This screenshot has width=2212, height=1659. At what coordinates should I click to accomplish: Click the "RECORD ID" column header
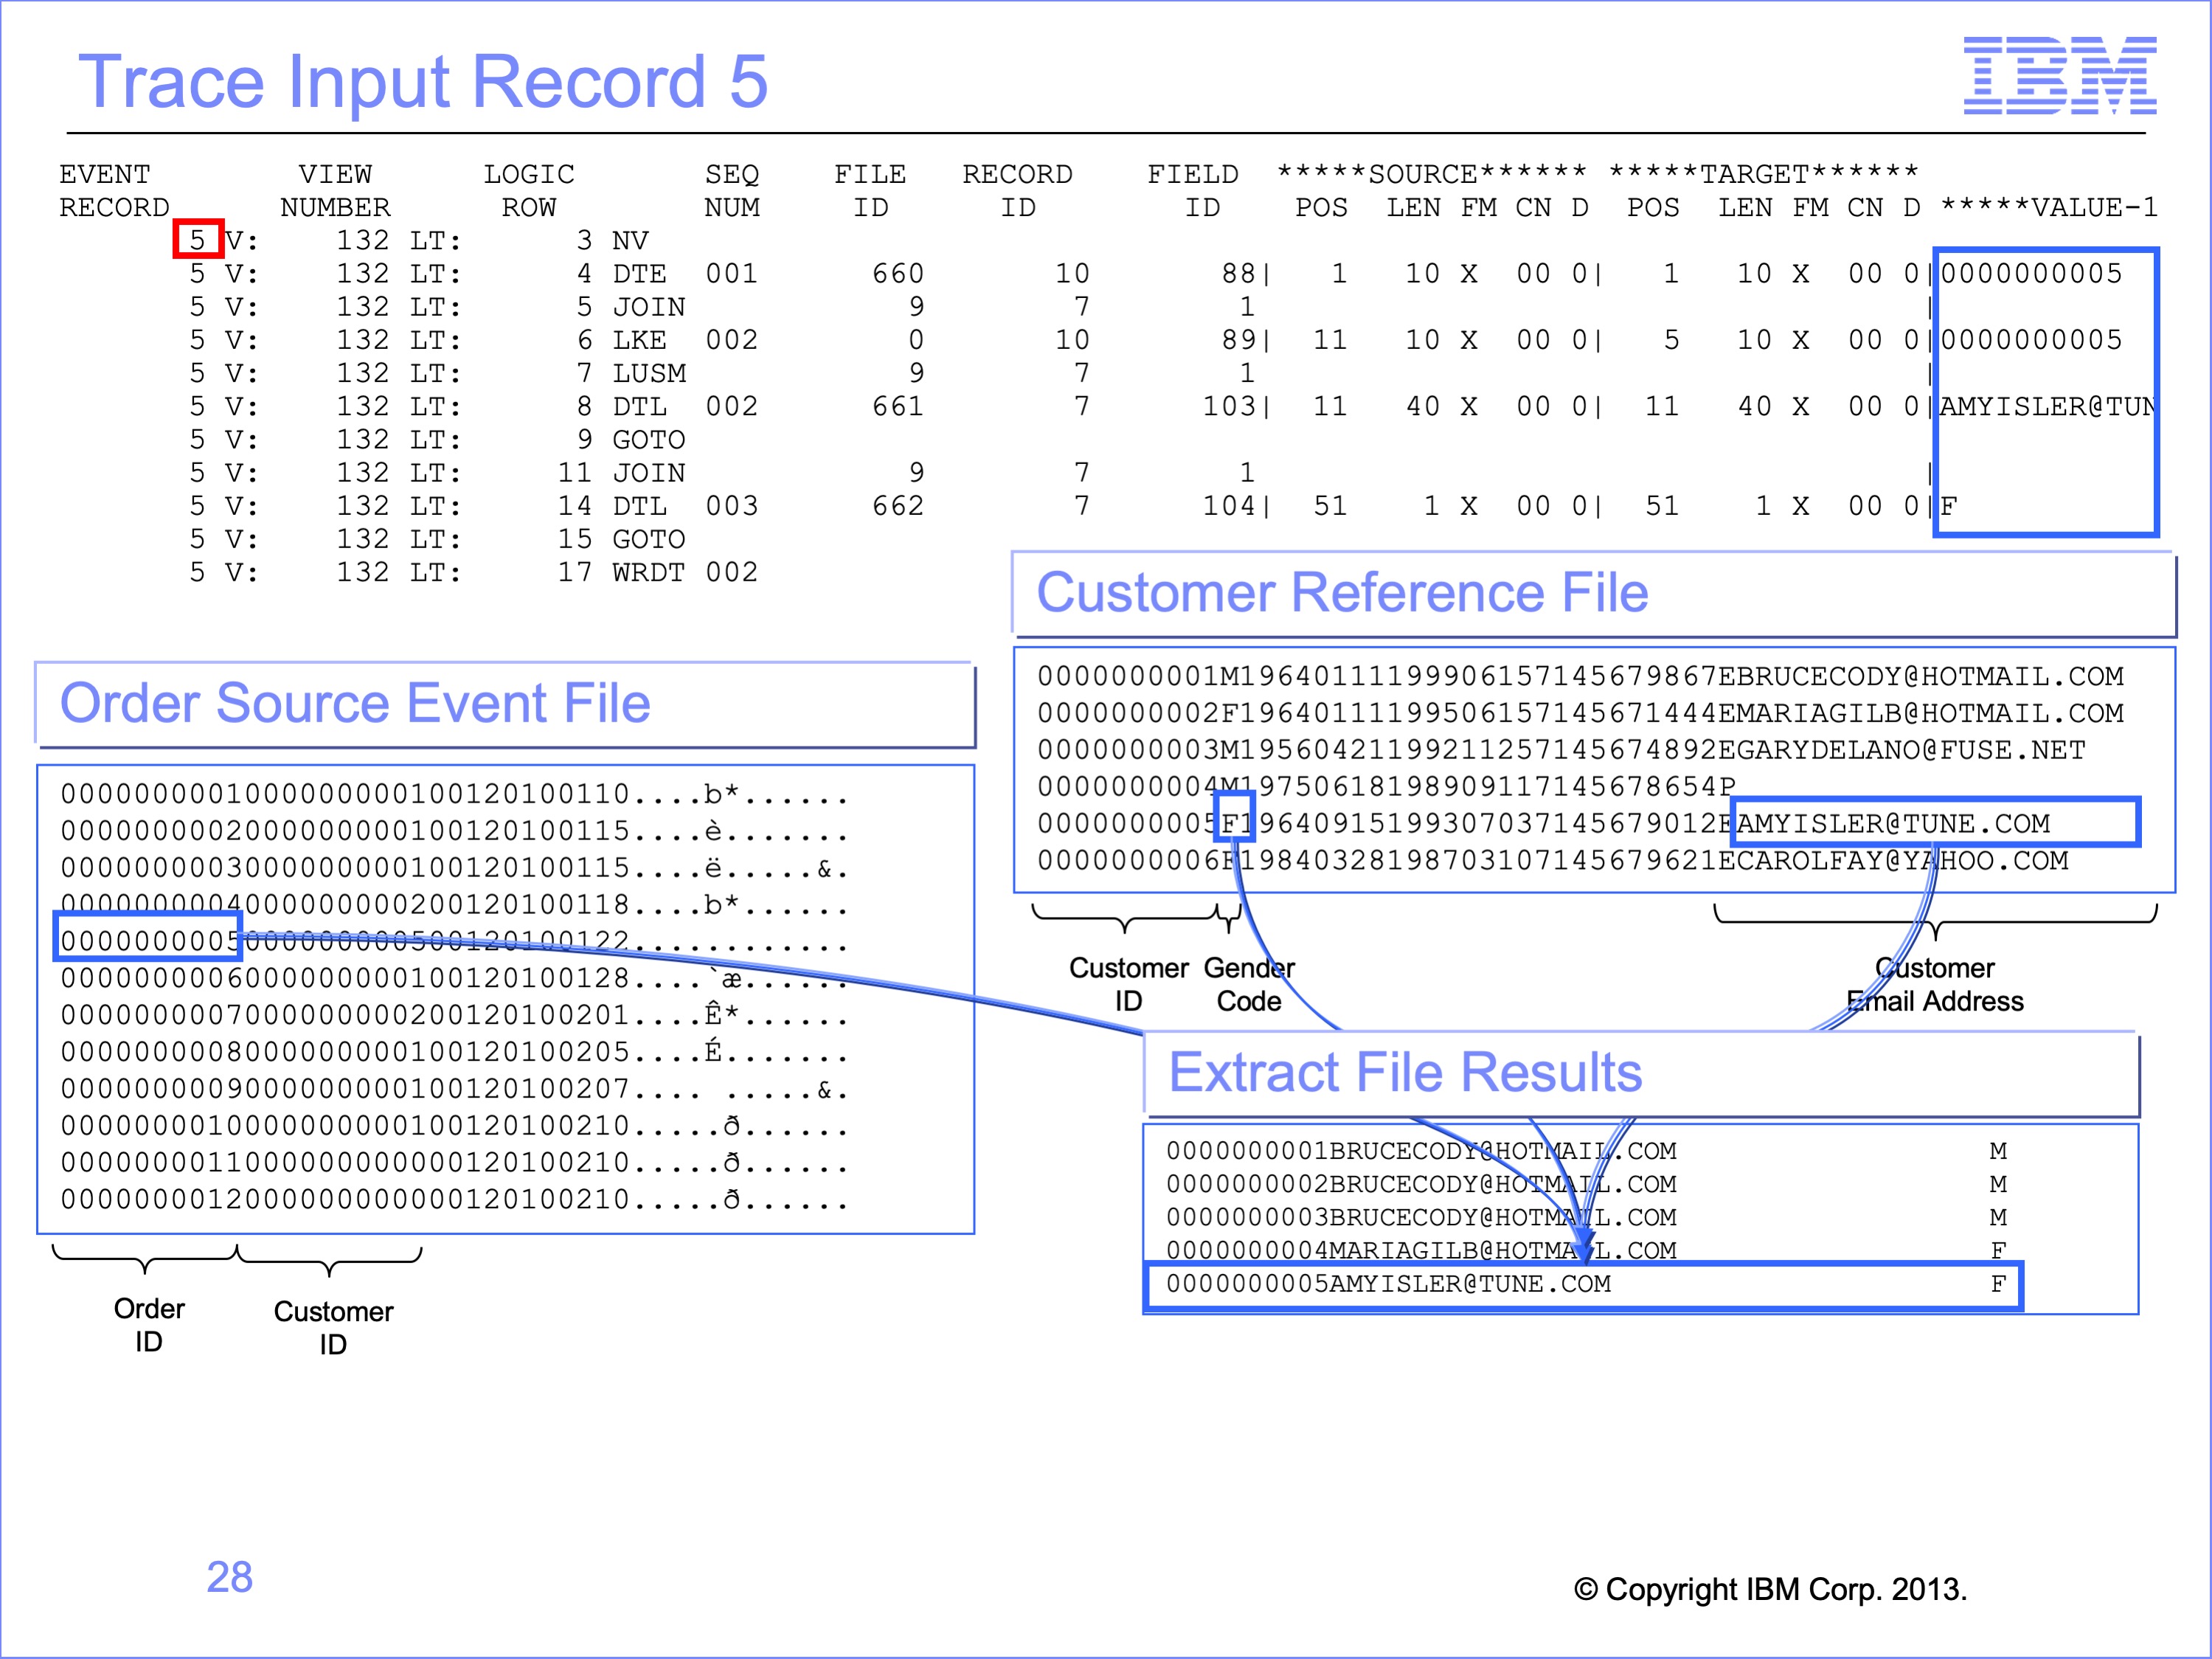[x=1017, y=191]
